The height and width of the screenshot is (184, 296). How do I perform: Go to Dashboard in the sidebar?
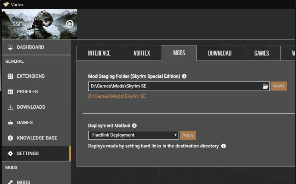(x=36, y=47)
